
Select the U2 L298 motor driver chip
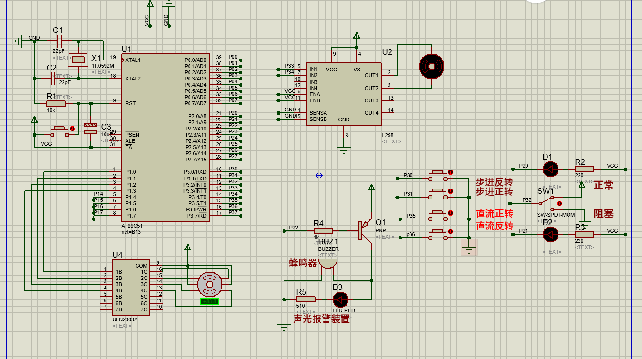[x=343, y=94]
